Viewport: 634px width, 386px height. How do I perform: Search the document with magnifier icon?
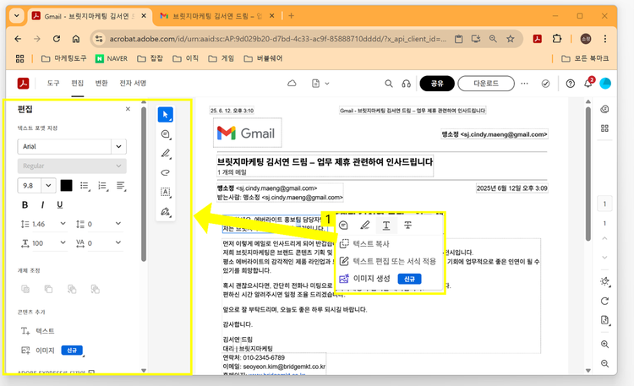389,84
